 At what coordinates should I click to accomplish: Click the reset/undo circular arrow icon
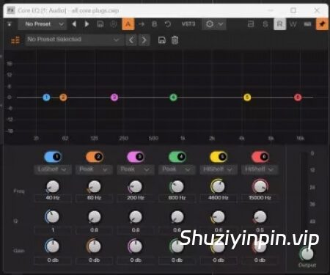pos(168,24)
